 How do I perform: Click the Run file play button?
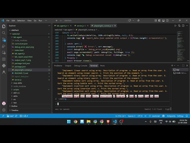click(x=175, y=26)
